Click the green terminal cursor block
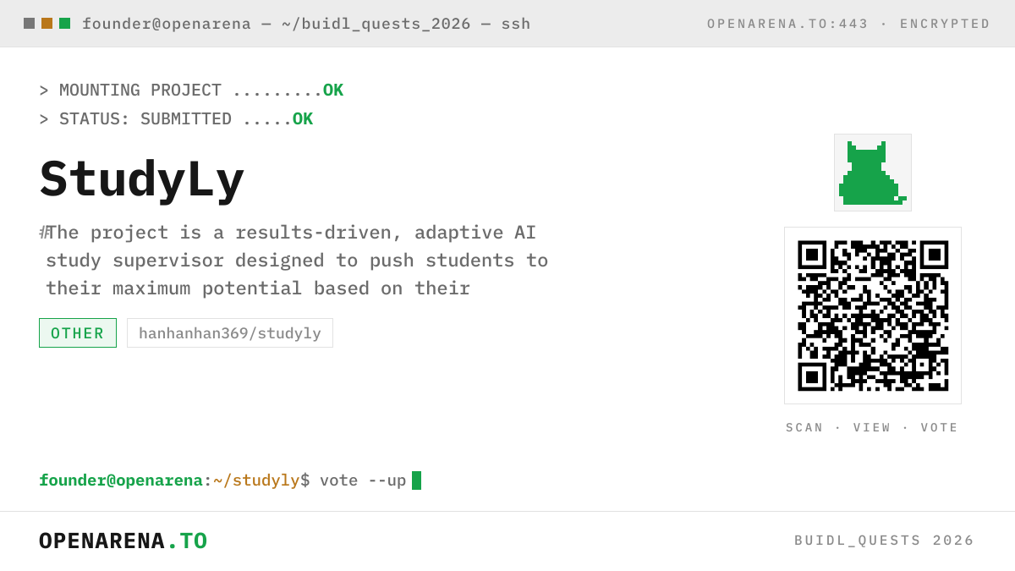Screen dimensions: 1015x571 (416, 480)
